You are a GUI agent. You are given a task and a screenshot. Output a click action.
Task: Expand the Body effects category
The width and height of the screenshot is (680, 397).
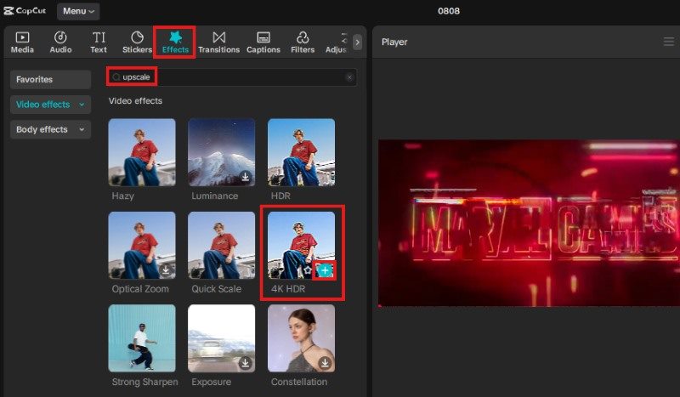[x=51, y=129]
